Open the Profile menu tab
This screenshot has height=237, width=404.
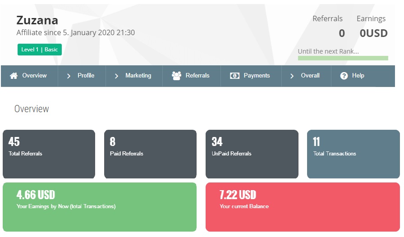point(82,76)
